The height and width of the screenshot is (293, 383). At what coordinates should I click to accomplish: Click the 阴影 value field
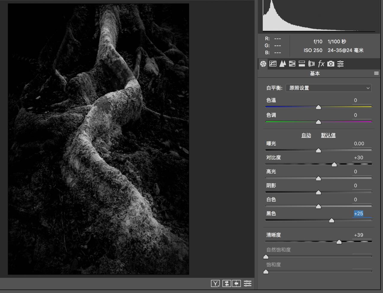pyautogui.click(x=362, y=186)
